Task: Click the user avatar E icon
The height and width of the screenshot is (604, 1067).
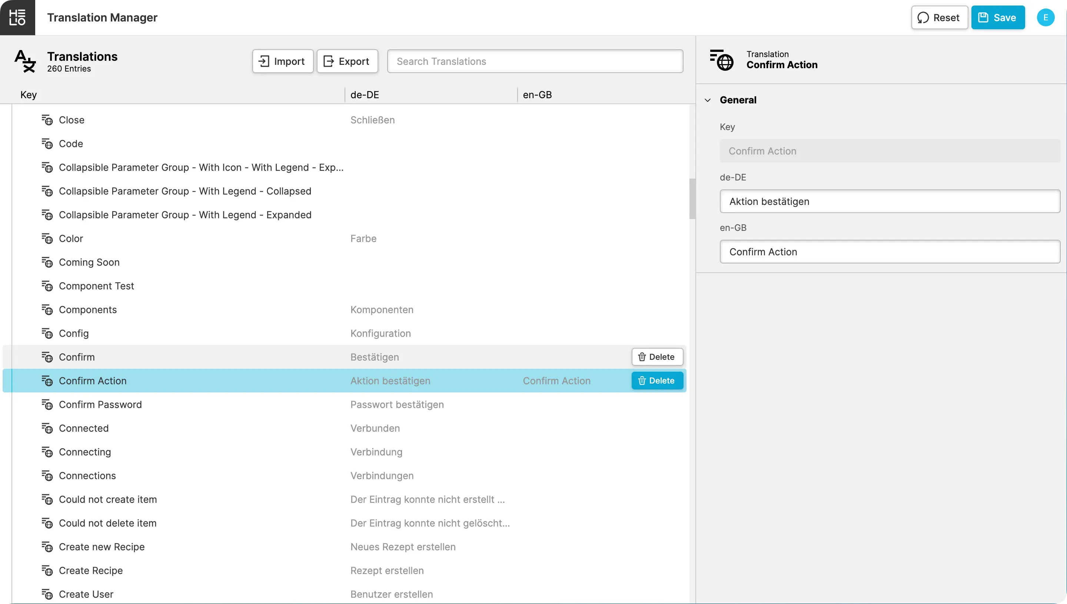Action: [x=1045, y=17]
